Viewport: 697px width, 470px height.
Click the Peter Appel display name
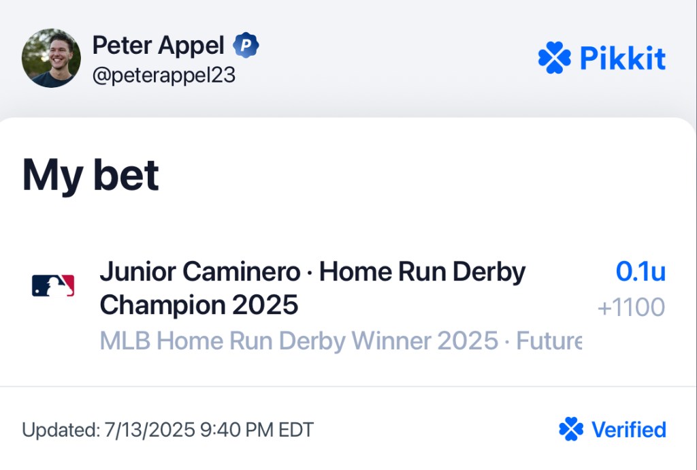[158, 45]
